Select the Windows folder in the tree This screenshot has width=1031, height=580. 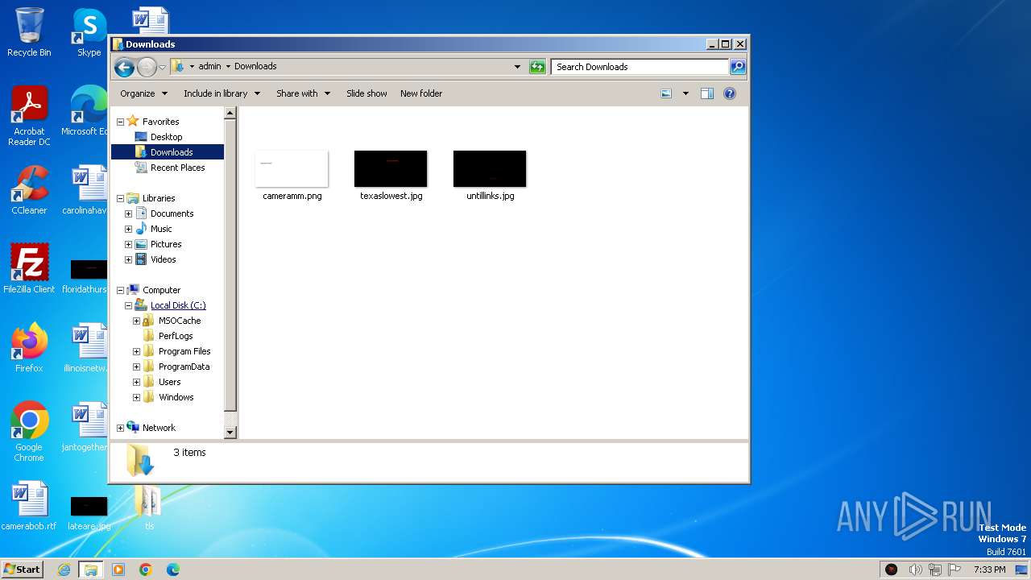coord(176,397)
